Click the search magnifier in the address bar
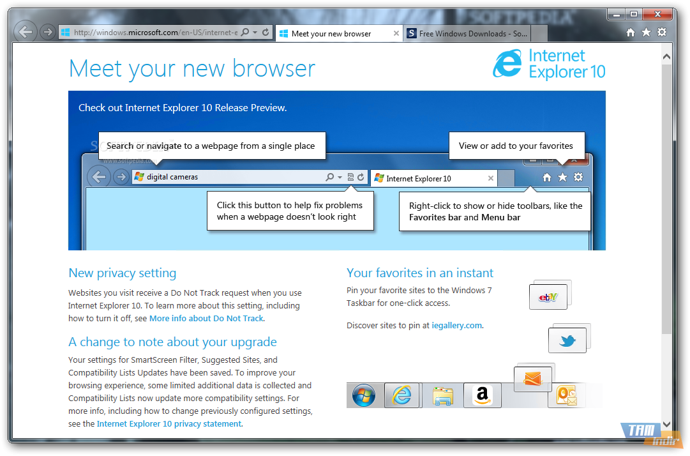The height and width of the screenshot is (456, 690). (245, 32)
